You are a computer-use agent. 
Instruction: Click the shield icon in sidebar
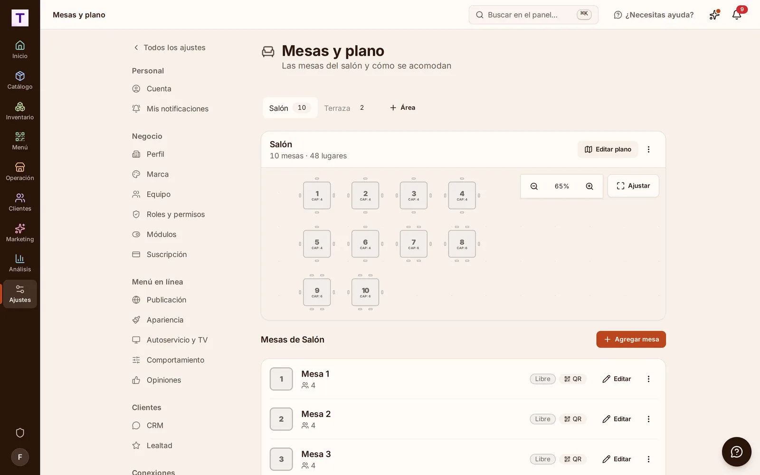click(x=20, y=433)
